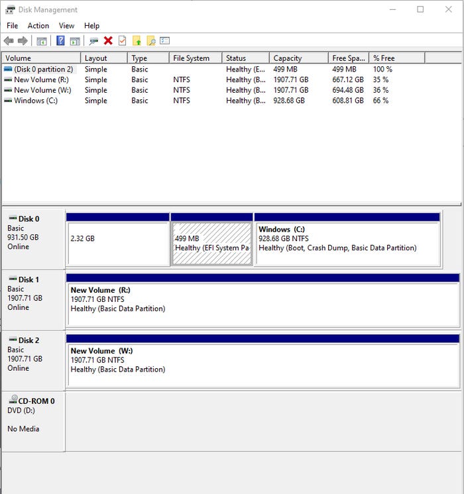Click the CD-ROM 0 disc icon
This screenshot has height=494, width=464.
click(x=13, y=399)
